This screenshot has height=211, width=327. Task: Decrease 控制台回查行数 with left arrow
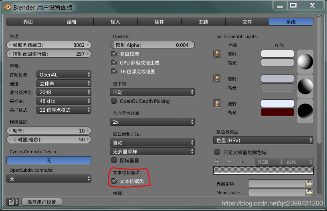[x=10, y=54]
